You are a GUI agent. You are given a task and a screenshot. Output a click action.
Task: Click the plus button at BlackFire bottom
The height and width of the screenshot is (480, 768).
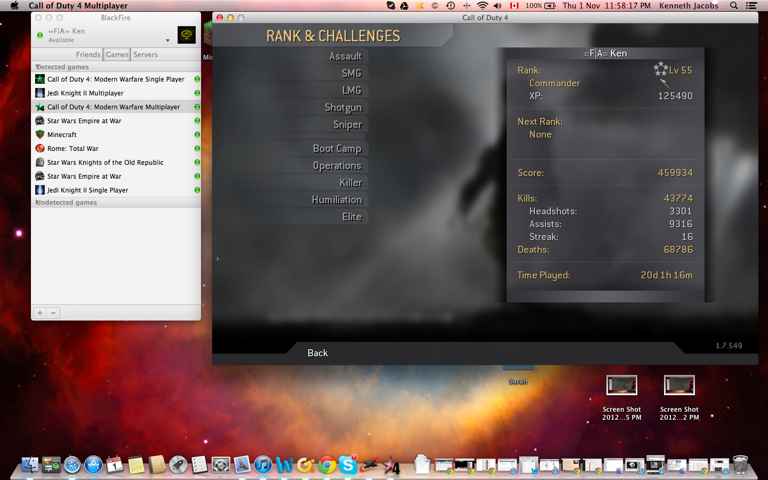(40, 313)
